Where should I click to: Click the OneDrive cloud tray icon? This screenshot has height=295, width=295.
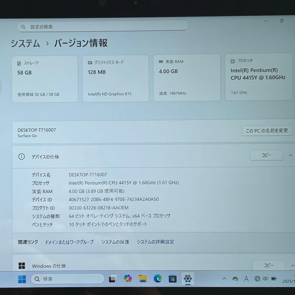(x=235, y=279)
